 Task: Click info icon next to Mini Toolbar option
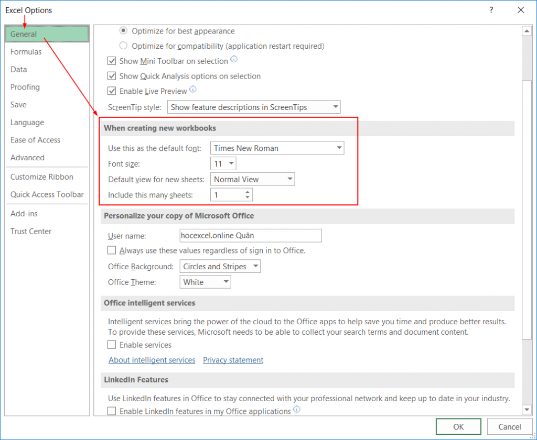point(234,60)
